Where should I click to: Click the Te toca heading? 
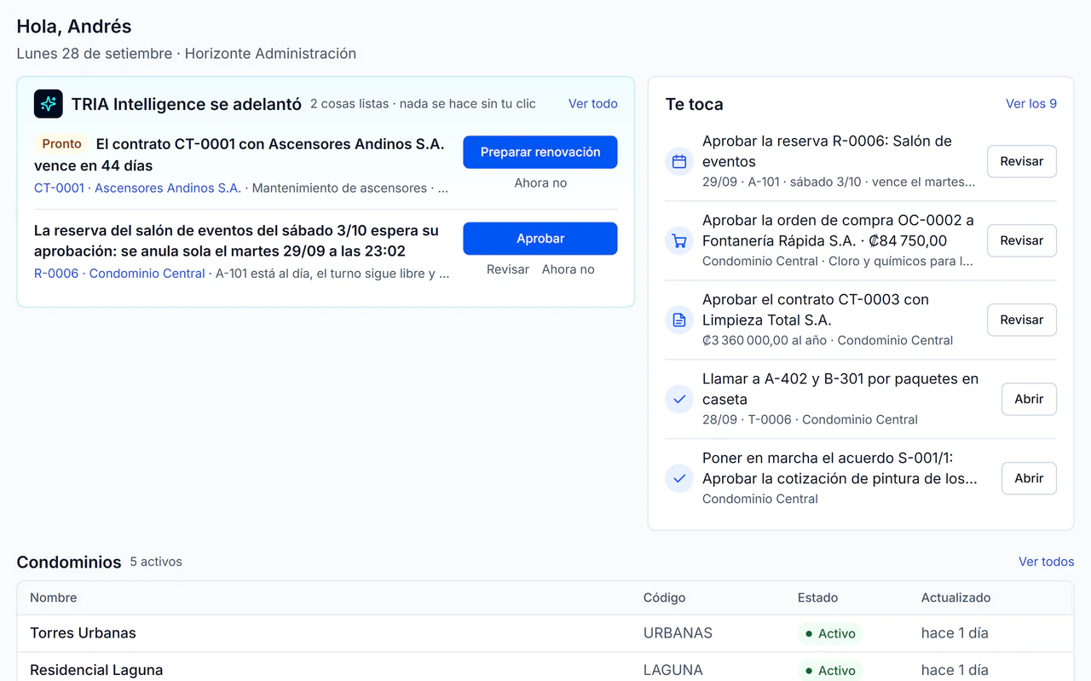[695, 104]
